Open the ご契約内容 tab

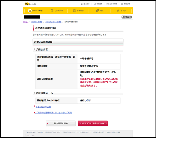[x=59, y=11]
